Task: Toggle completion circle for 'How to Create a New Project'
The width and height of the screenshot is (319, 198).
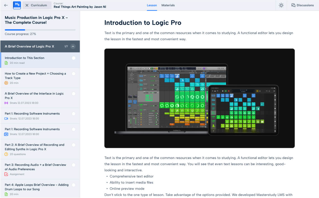Action: point(74,74)
